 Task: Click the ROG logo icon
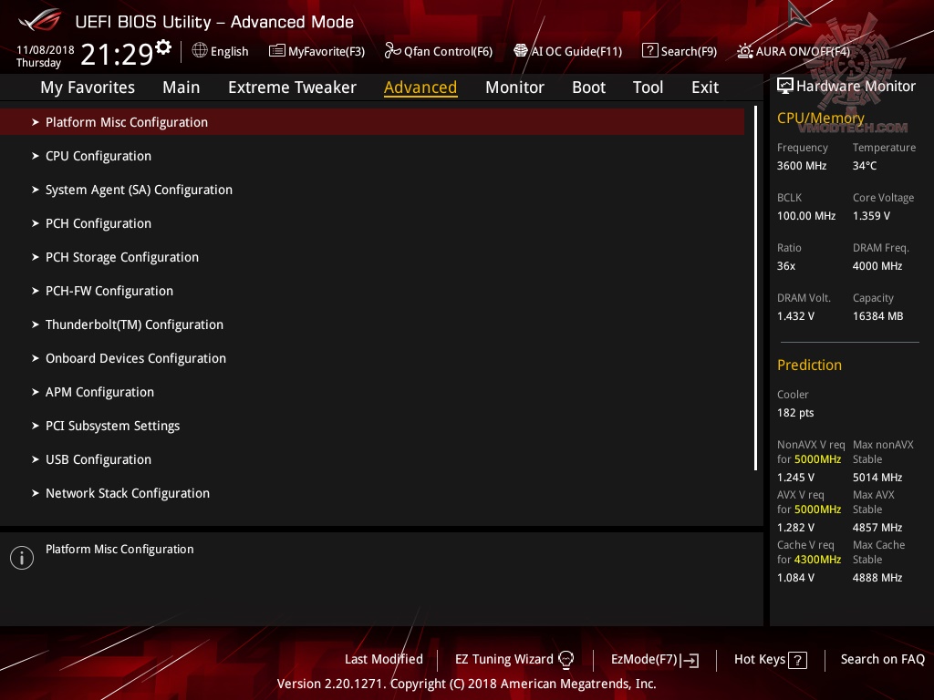39,20
